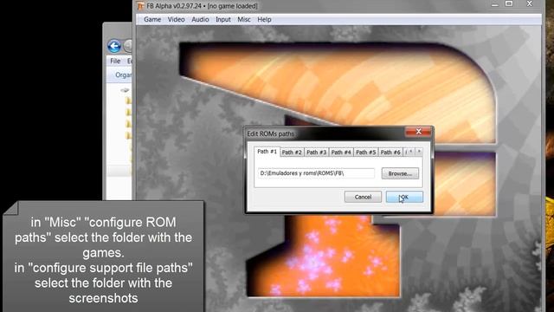This screenshot has width=554, height=312.
Task: Click the FB Alpha title bar icon
Action: coord(140,6)
